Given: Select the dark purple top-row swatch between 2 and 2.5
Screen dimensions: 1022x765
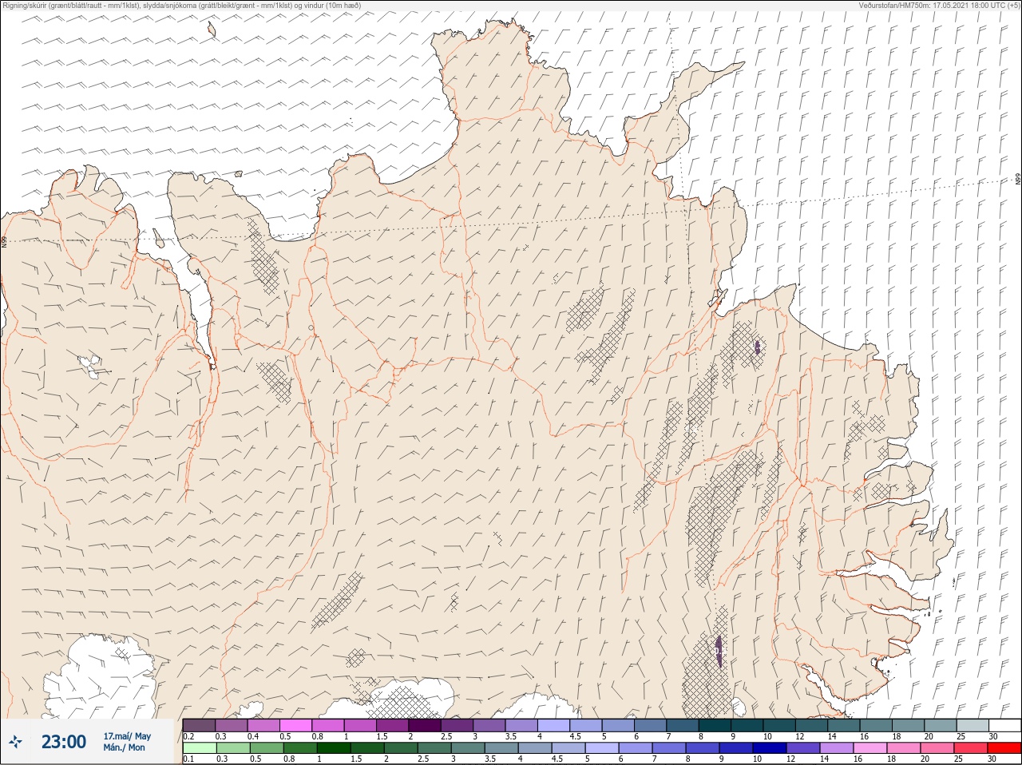Looking at the screenshot, I should pyautogui.click(x=425, y=725).
